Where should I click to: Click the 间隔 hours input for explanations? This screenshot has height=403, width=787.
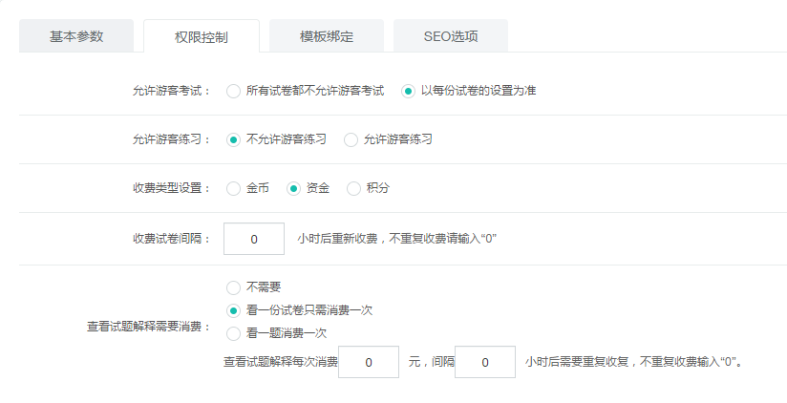pos(484,362)
